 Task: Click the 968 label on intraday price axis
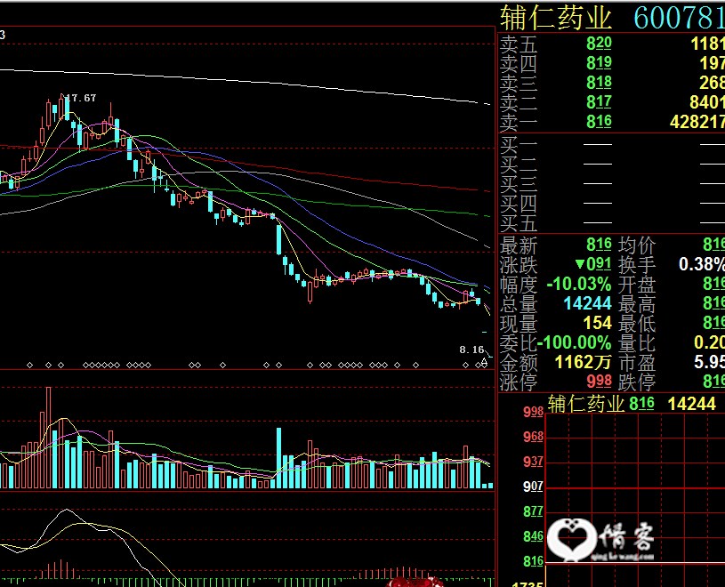tap(533, 437)
